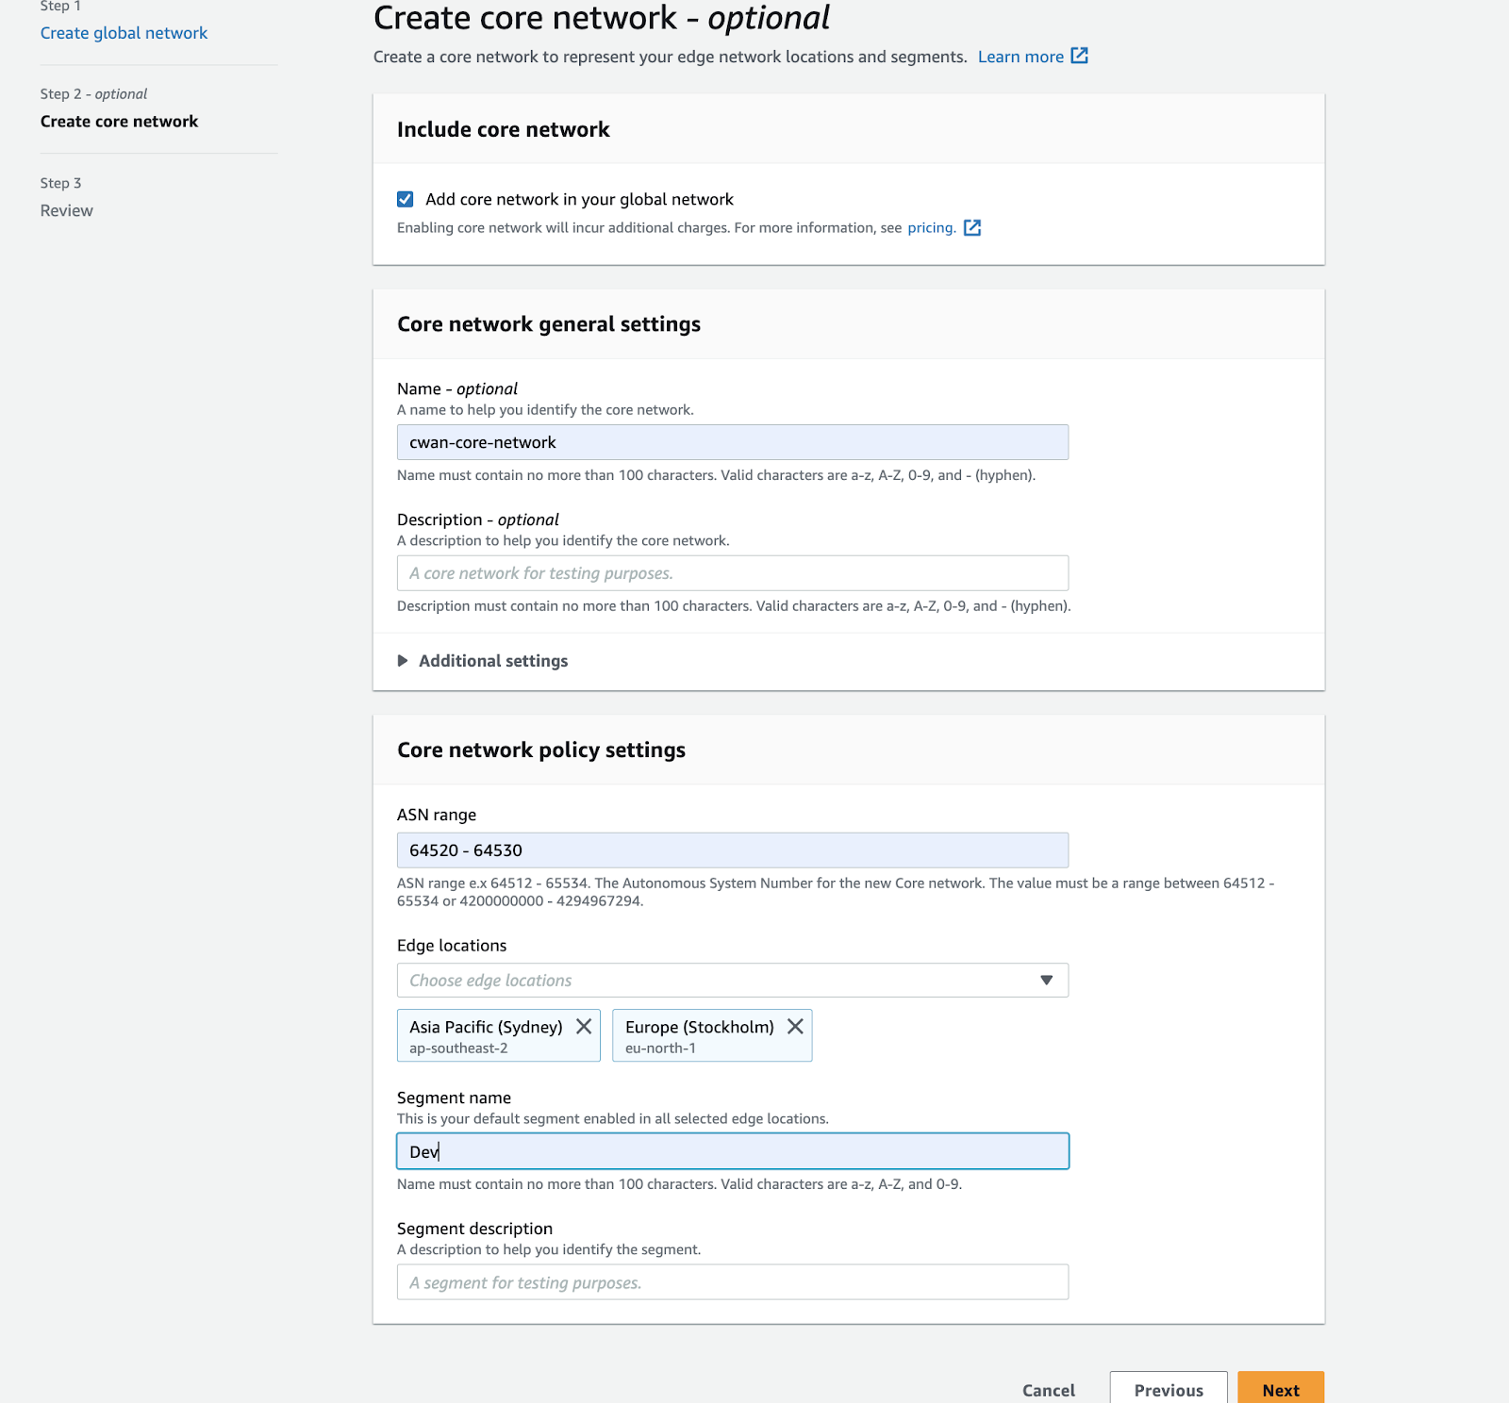Focus the core network Description field
Image resolution: width=1509 pixels, height=1403 pixels.
(732, 573)
